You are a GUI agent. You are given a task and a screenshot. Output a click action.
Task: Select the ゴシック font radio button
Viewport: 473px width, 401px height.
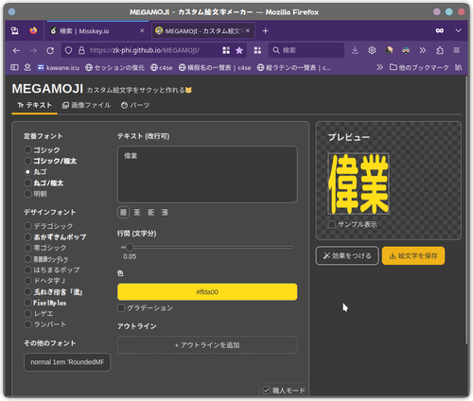(x=27, y=149)
